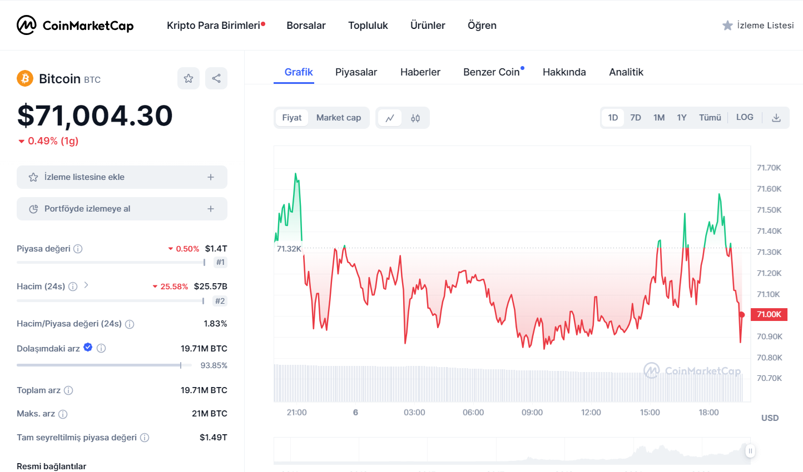Switch to the Piyasalar tab
The image size is (803, 472).
pyautogui.click(x=356, y=72)
